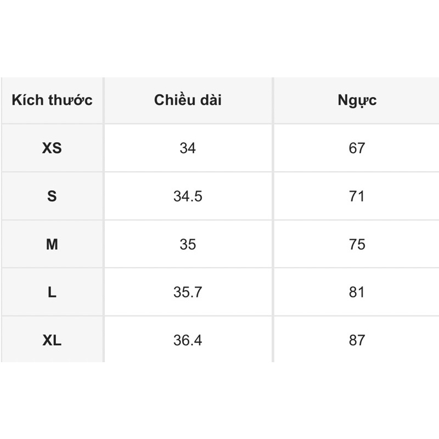
Task: Select the M size row label
Action: [52, 244]
